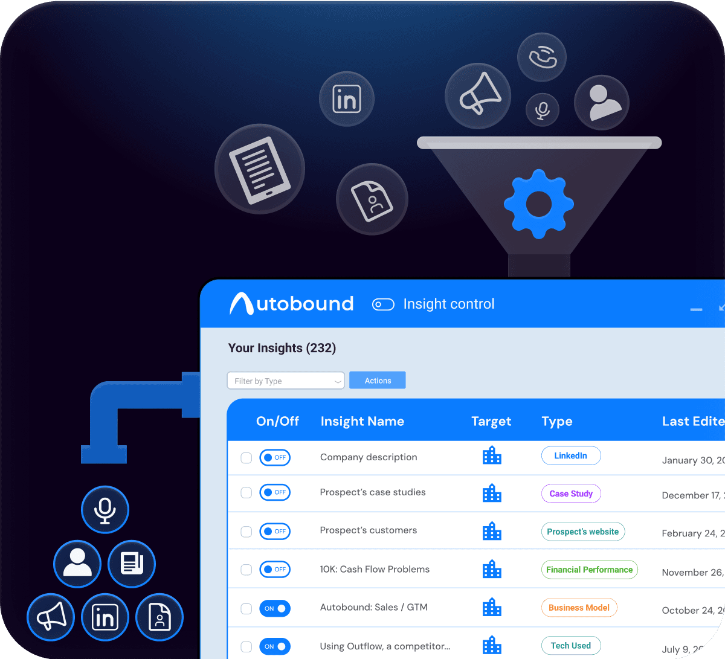Image resolution: width=725 pixels, height=659 pixels.
Task: Click the building icon in Company description row
Action: coord(492,455)
